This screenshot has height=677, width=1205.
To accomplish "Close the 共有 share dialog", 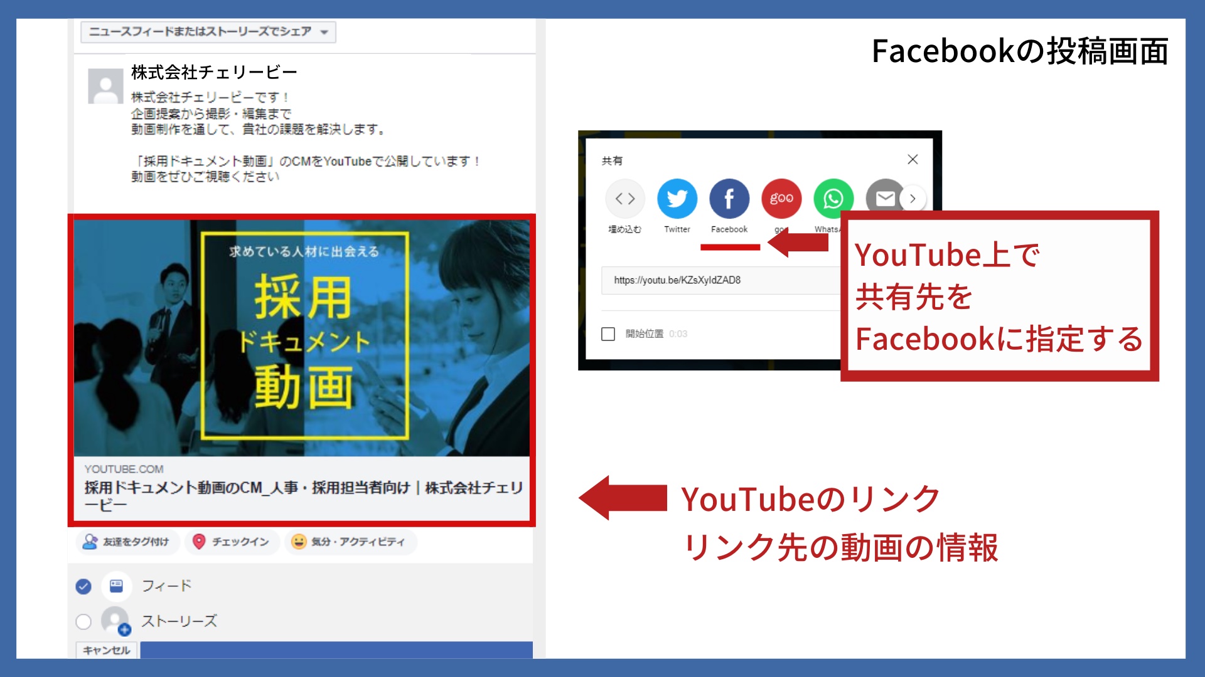I will click(913, 159).
